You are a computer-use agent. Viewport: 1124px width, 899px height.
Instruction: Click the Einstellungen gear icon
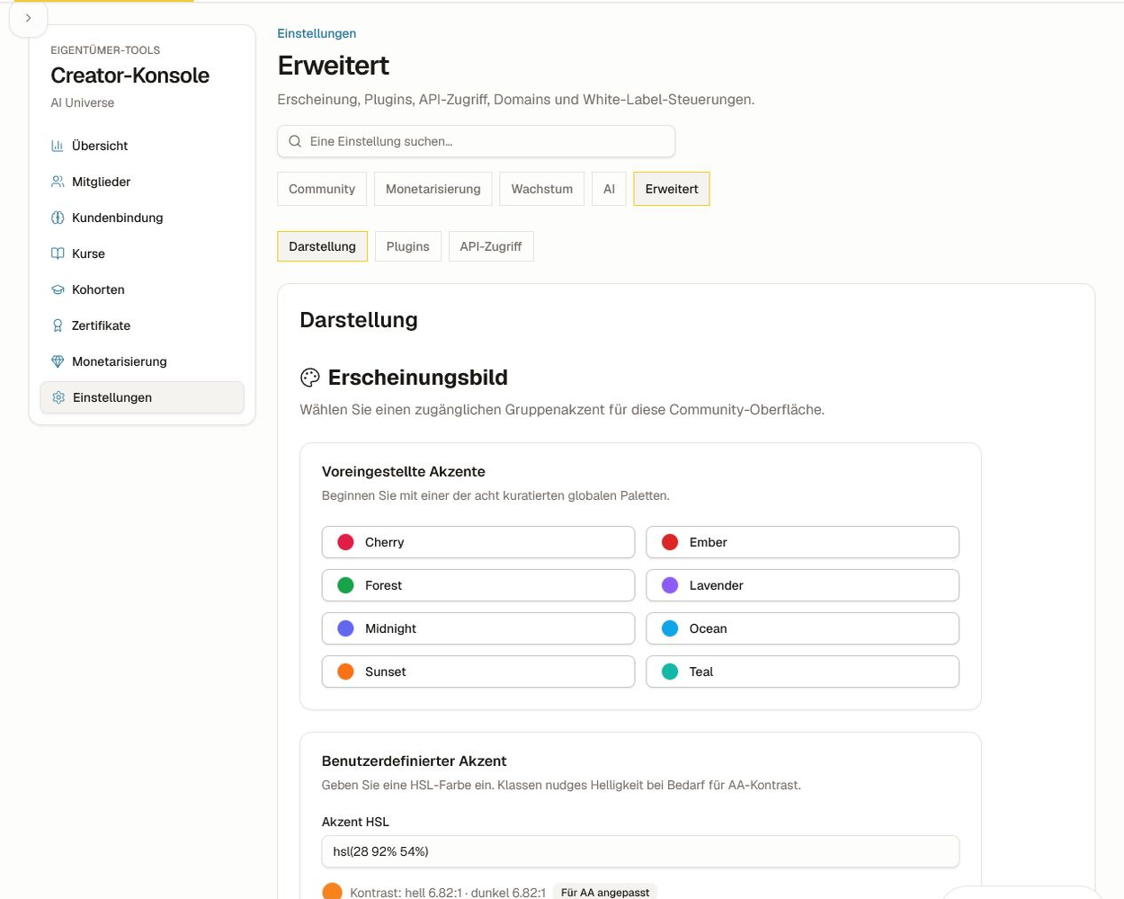pos(58,397)
